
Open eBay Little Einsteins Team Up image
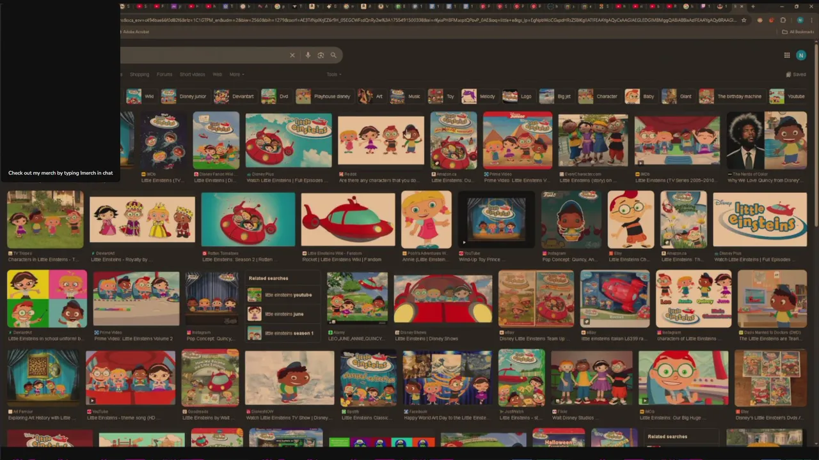click(536, 299)
